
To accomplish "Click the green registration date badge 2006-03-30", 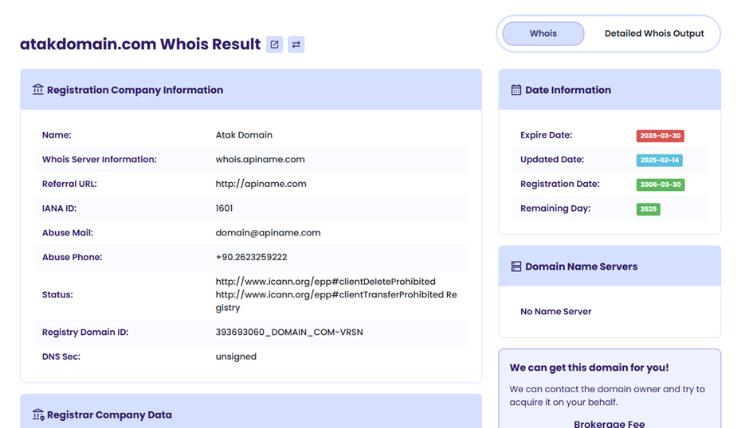I will tap(660, 185).
